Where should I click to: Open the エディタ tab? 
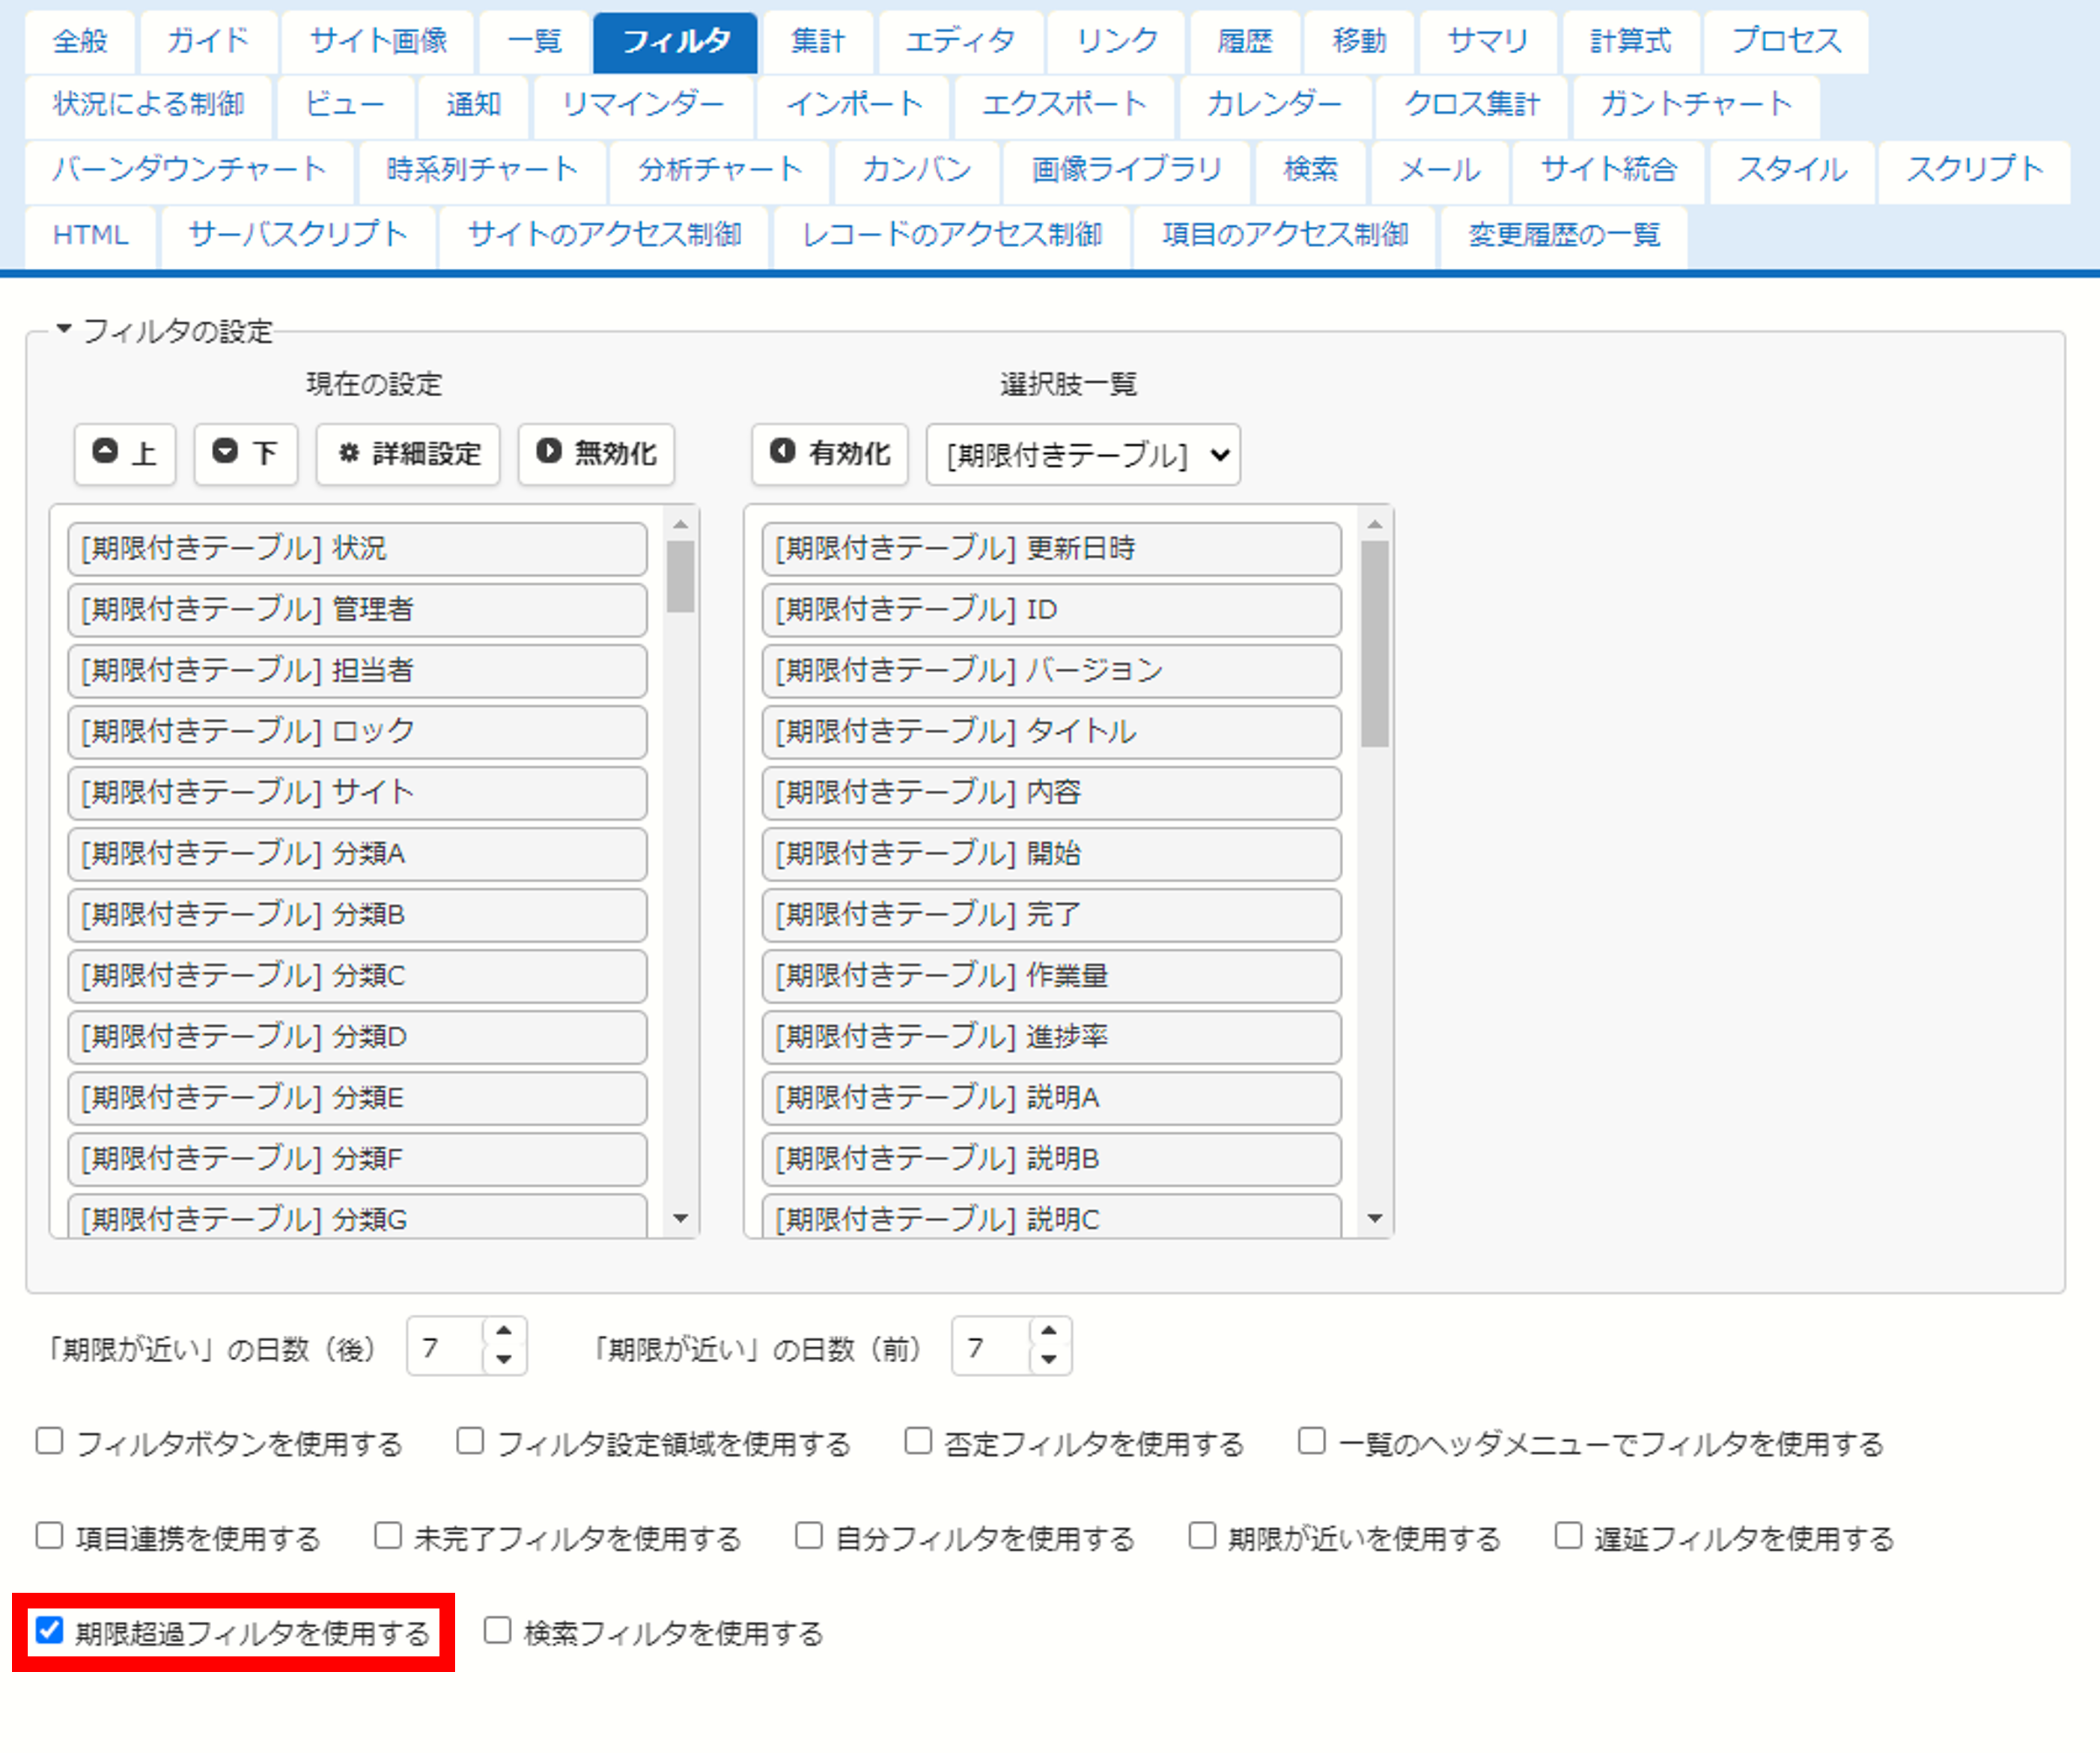click(960, 42)
